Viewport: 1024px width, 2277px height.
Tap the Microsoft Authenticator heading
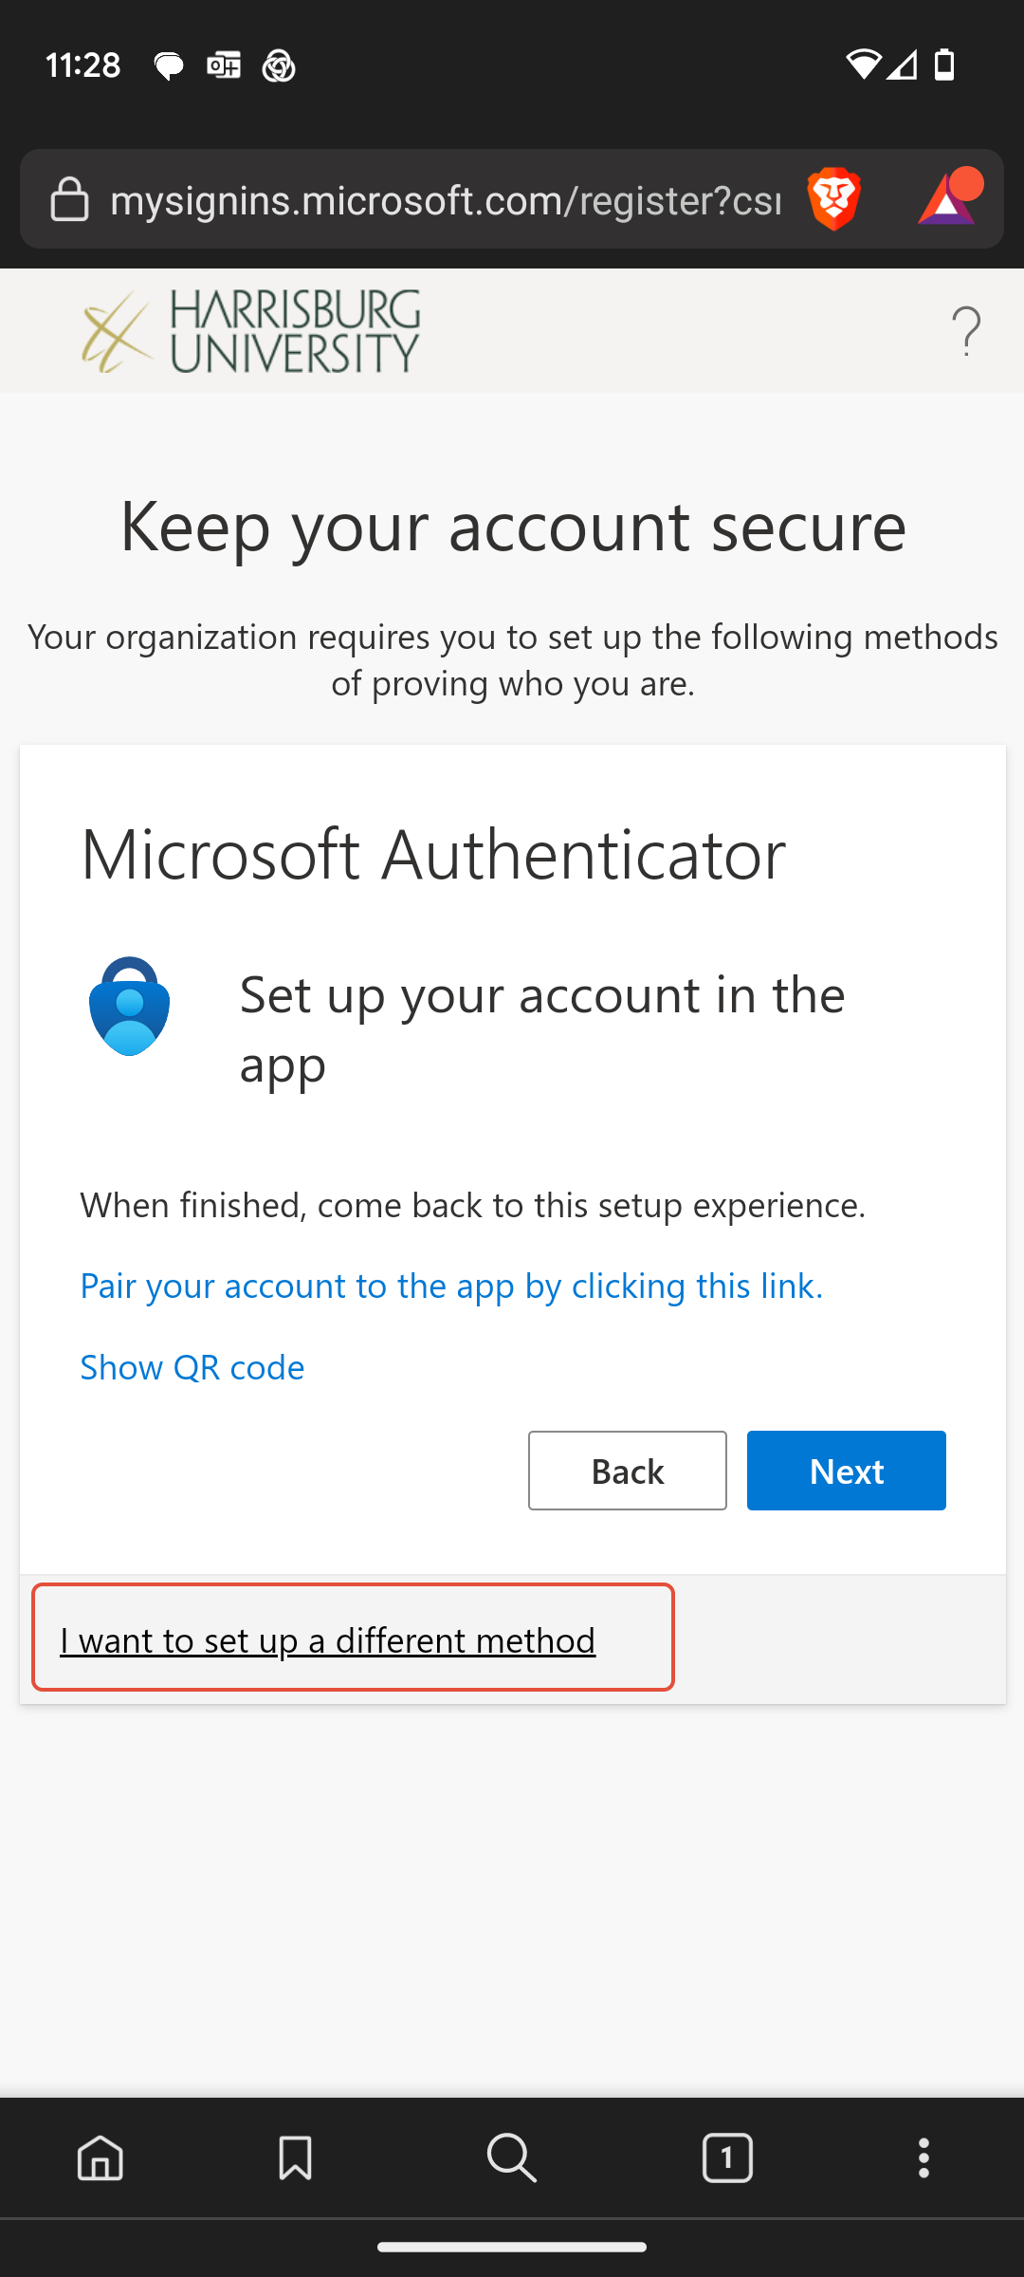(x=433, y=854)
